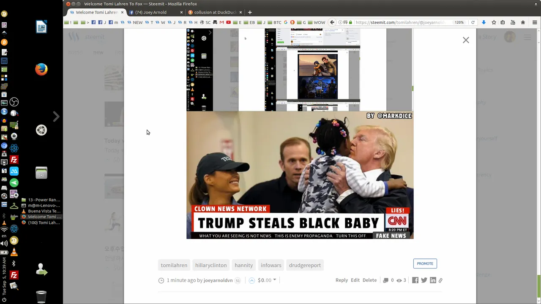Launch Firefox from the desktop panel
This screenshot has height=304, width=541.
click(x=41, y=69)
